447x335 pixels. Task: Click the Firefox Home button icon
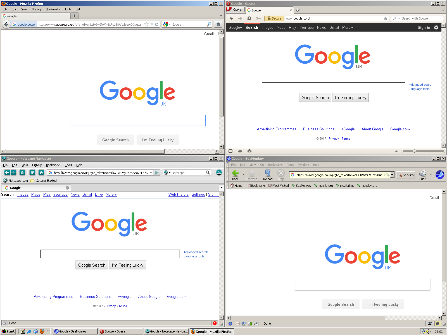click(218, 24)
